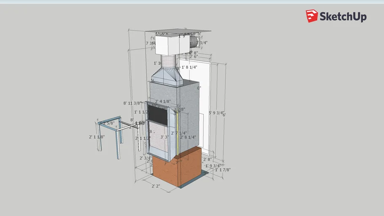Select the 2' 3/4" dimension label
The image size is (384, 216).
146,158
